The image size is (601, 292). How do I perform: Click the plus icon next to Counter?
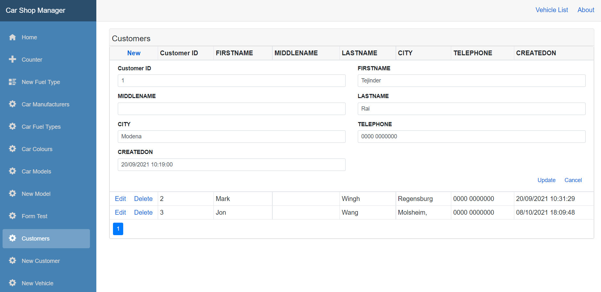(12, 59)
